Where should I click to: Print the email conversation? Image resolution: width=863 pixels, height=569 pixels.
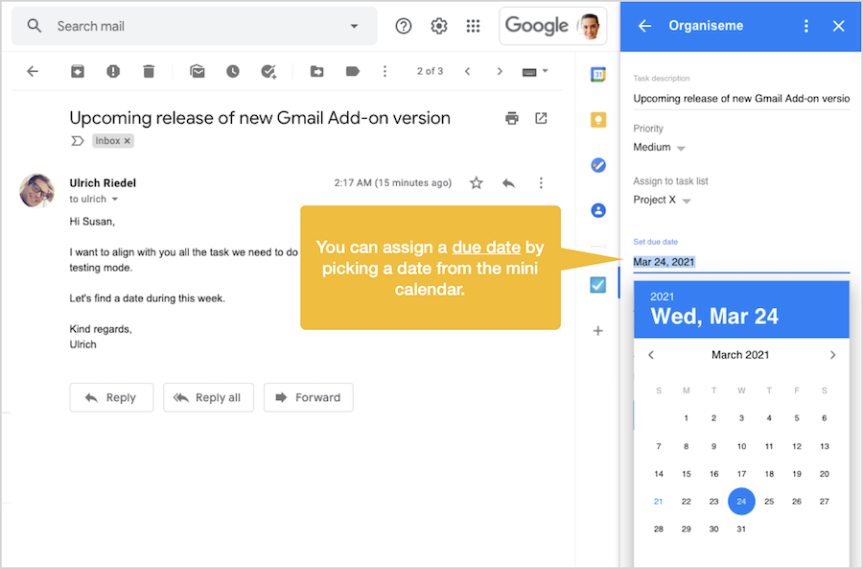point(512,118)
